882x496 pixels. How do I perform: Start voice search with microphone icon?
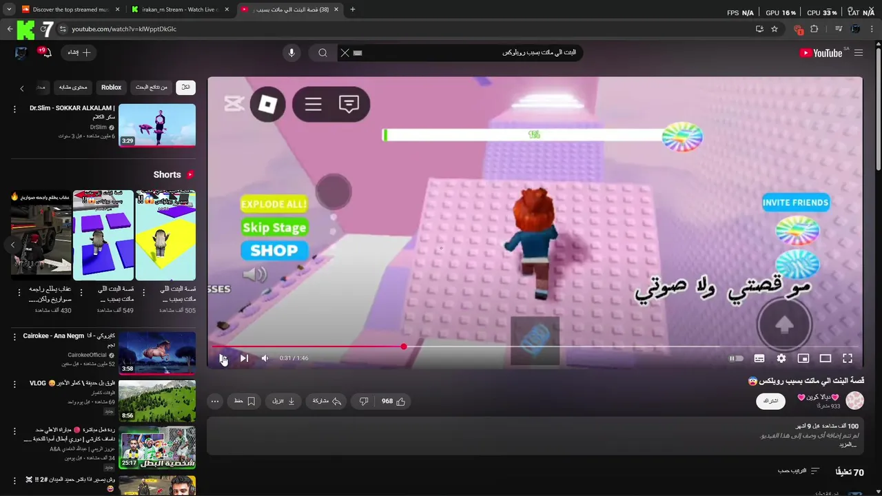point(291,53)
